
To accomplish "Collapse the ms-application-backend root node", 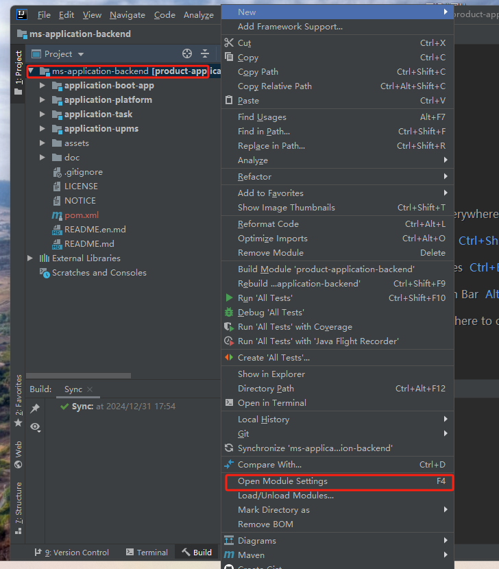I will point(32,71).
